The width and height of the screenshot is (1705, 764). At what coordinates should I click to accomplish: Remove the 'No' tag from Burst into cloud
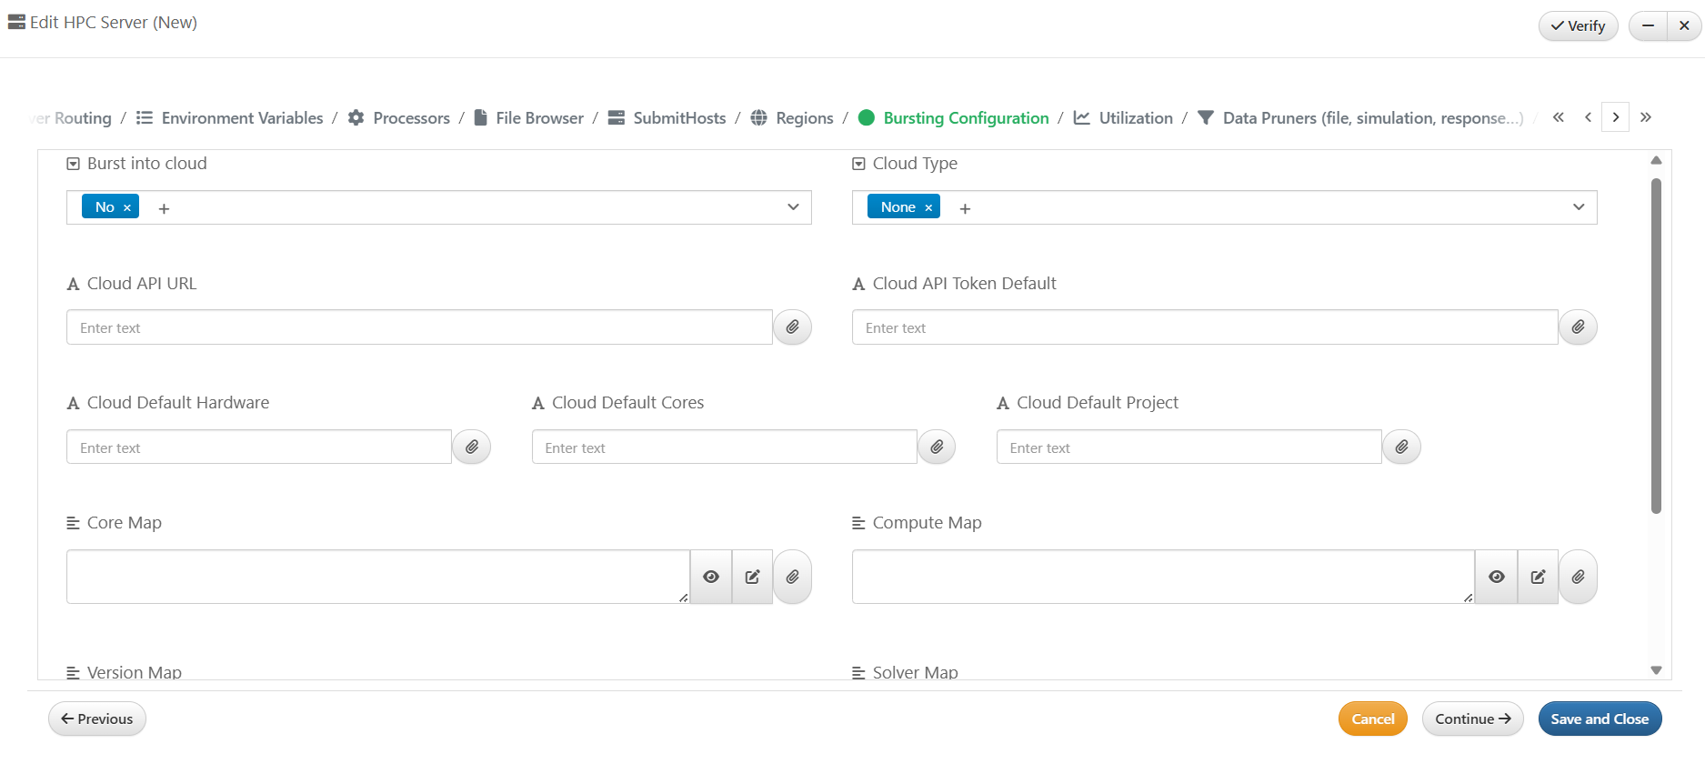tap(127, 208)
